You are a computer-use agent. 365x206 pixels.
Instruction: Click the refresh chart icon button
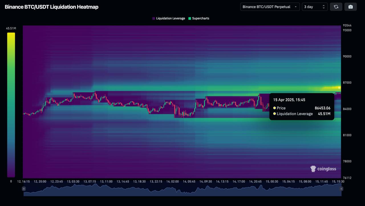(x=336, y=7)
